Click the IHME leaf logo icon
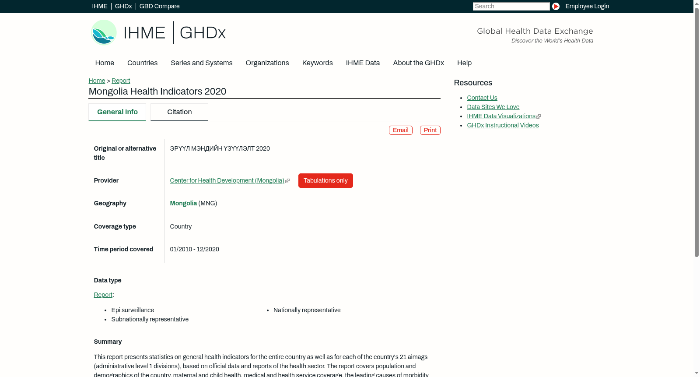This screenshot has width=700, height=377. 104,32
